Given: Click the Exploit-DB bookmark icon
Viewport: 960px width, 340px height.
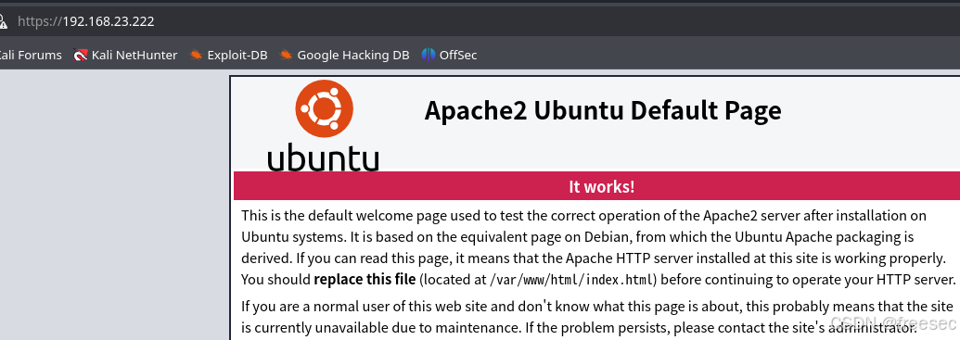Looking at the screenshot, I should point(196,55).
